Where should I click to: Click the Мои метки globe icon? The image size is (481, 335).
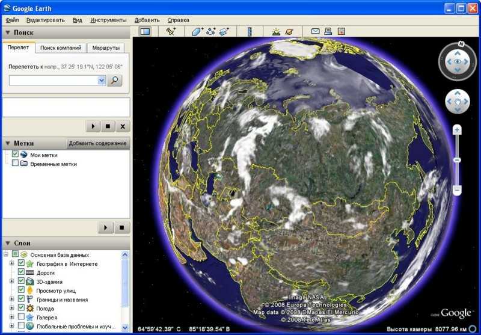coord(23,155)
